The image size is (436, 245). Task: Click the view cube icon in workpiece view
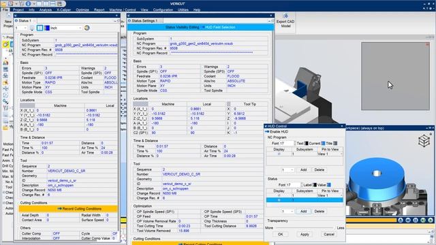(424, 141)
